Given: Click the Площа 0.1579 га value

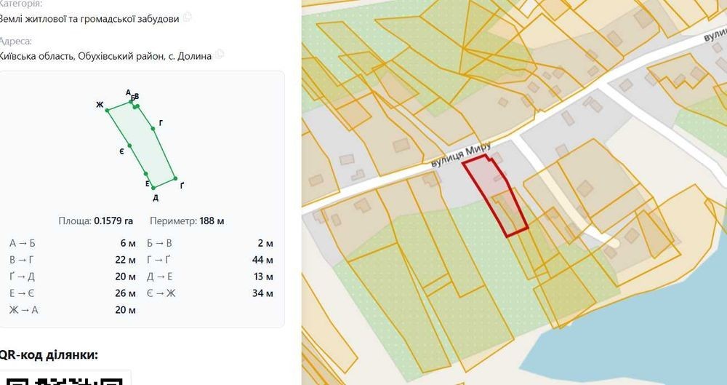Looking at the screenshot, I should (x=113, y=221).
